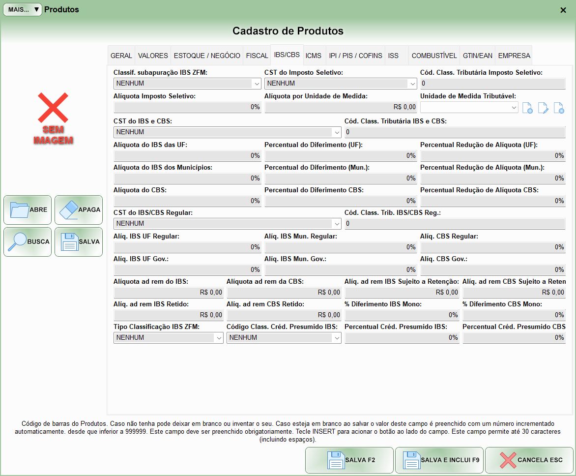Viewport: 576px width, 476px height.
Task: Click the delete unit of measure icon
Action: coord(559,108)
